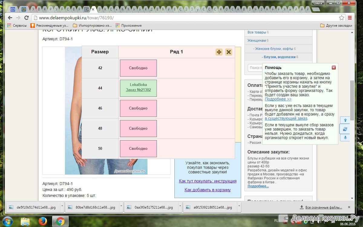Image resolution: width=363 pixels, height=227 pixels.
Task: Expand menu arrow for 0aa3f3e5175211e68 download
Action: (180, 207)
